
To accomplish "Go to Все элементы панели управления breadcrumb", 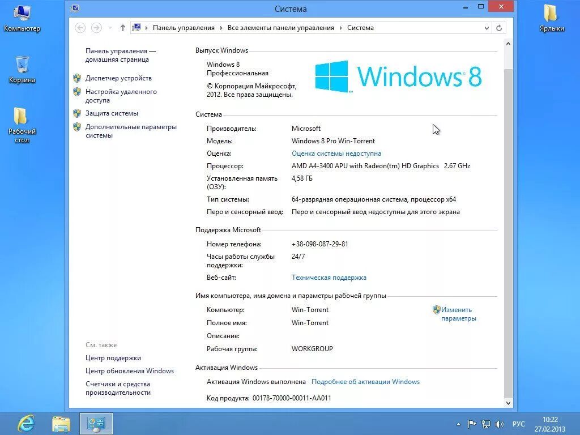I will (281, 28).
